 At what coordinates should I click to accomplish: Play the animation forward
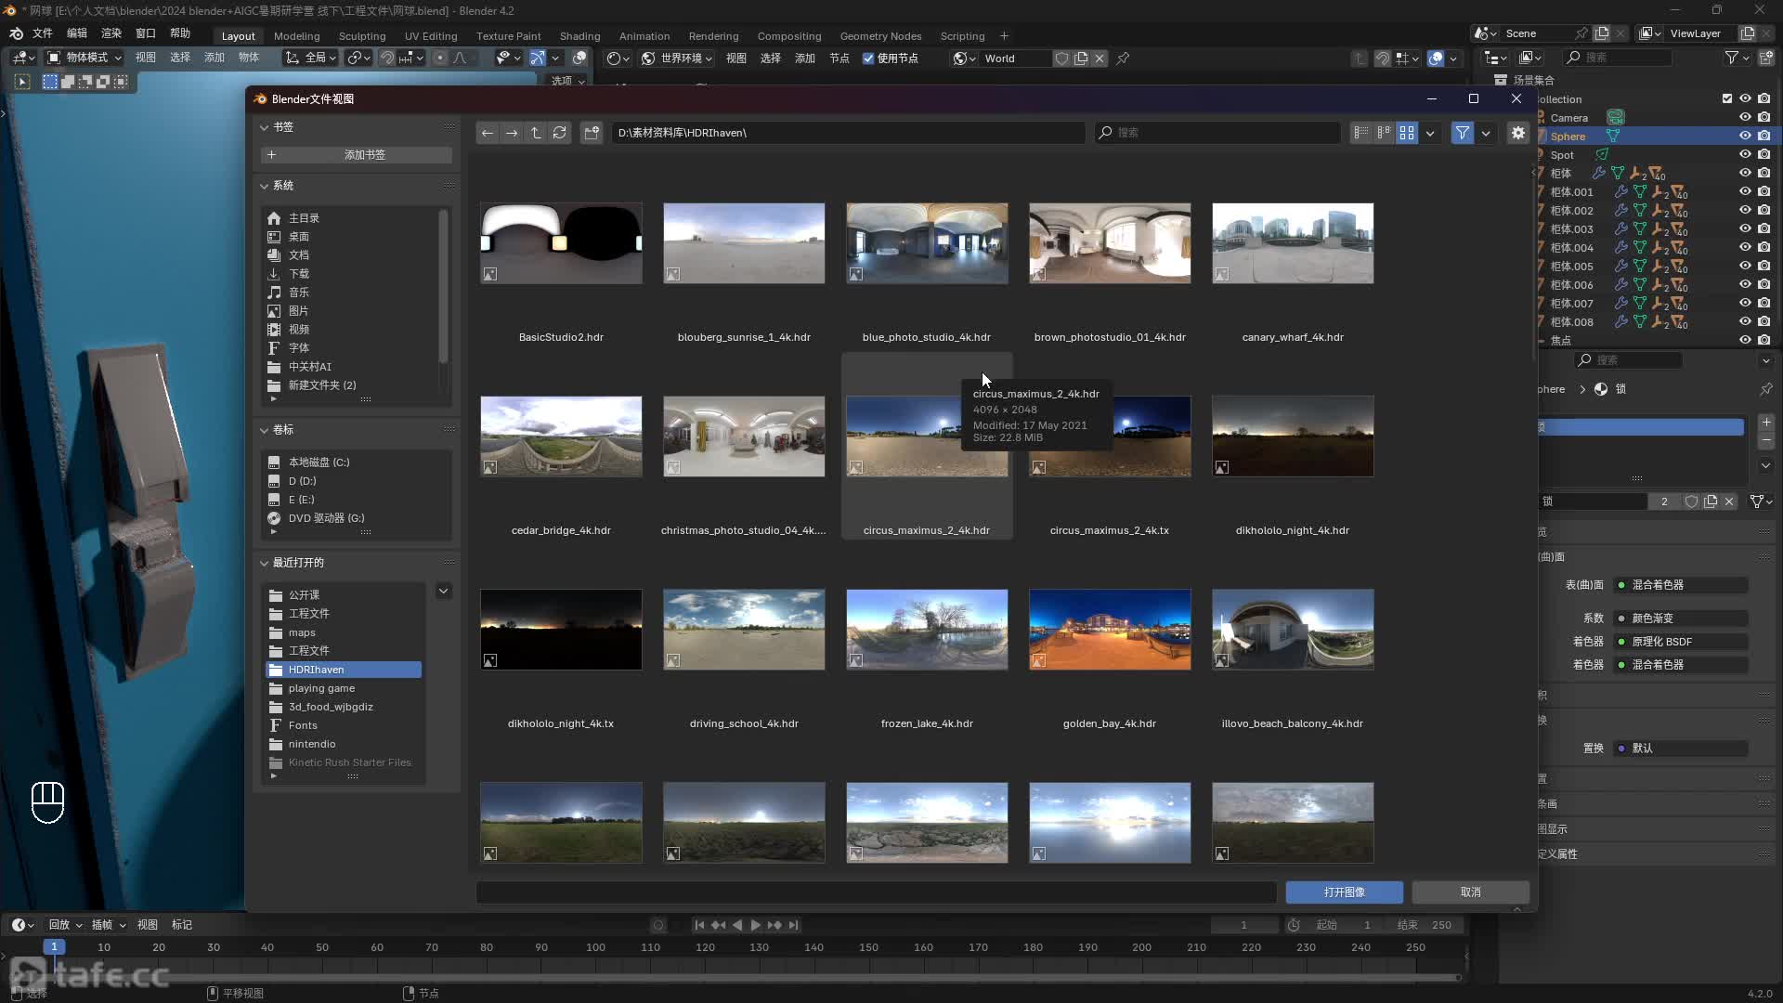click(x=755, y=925)
